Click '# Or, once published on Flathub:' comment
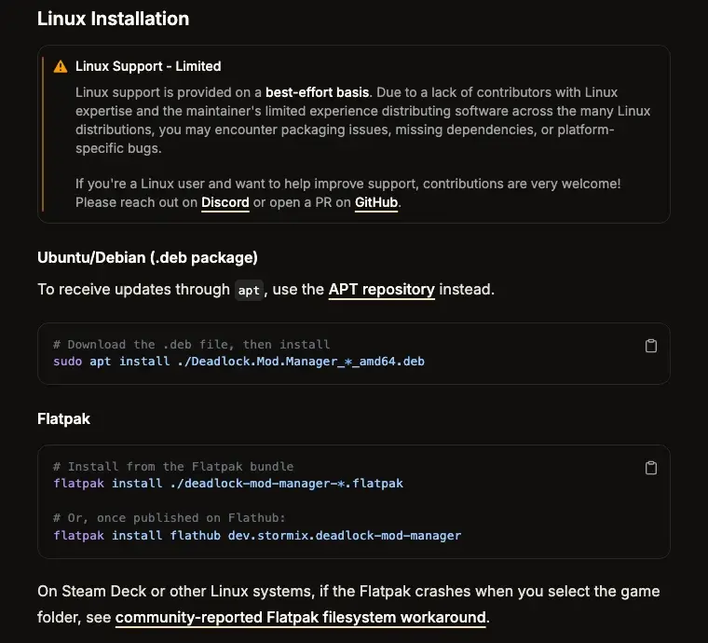 coord(170,518)
